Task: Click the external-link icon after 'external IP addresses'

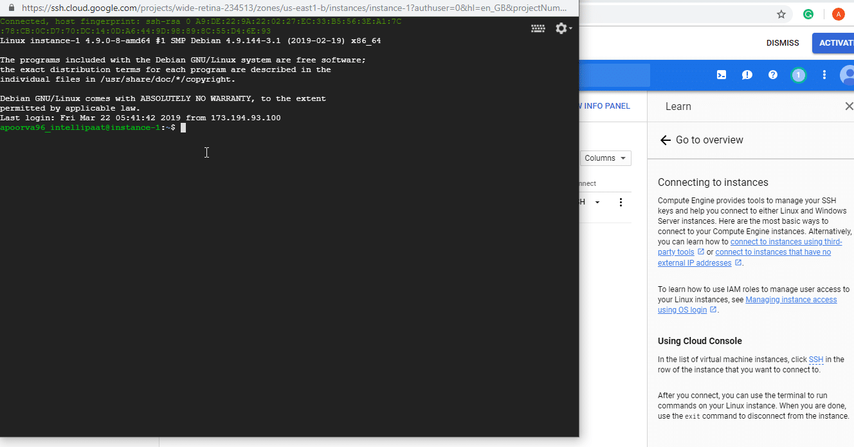Action: click(x=738, y=262)
